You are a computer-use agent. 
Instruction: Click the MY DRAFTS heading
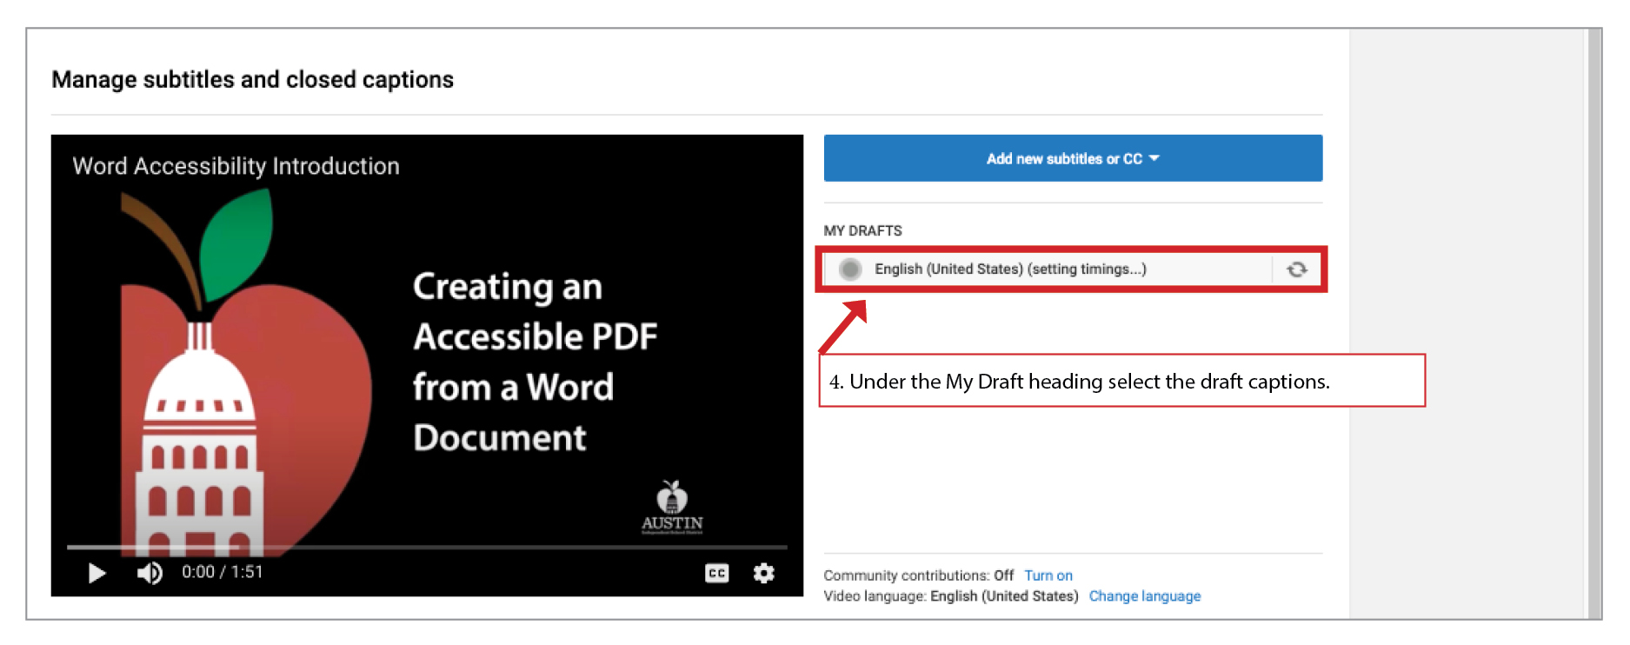[862, 230]
